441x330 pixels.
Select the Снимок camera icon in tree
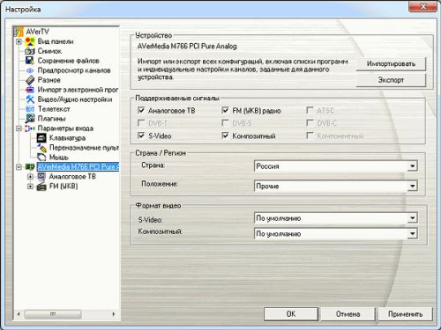(30, 51)
